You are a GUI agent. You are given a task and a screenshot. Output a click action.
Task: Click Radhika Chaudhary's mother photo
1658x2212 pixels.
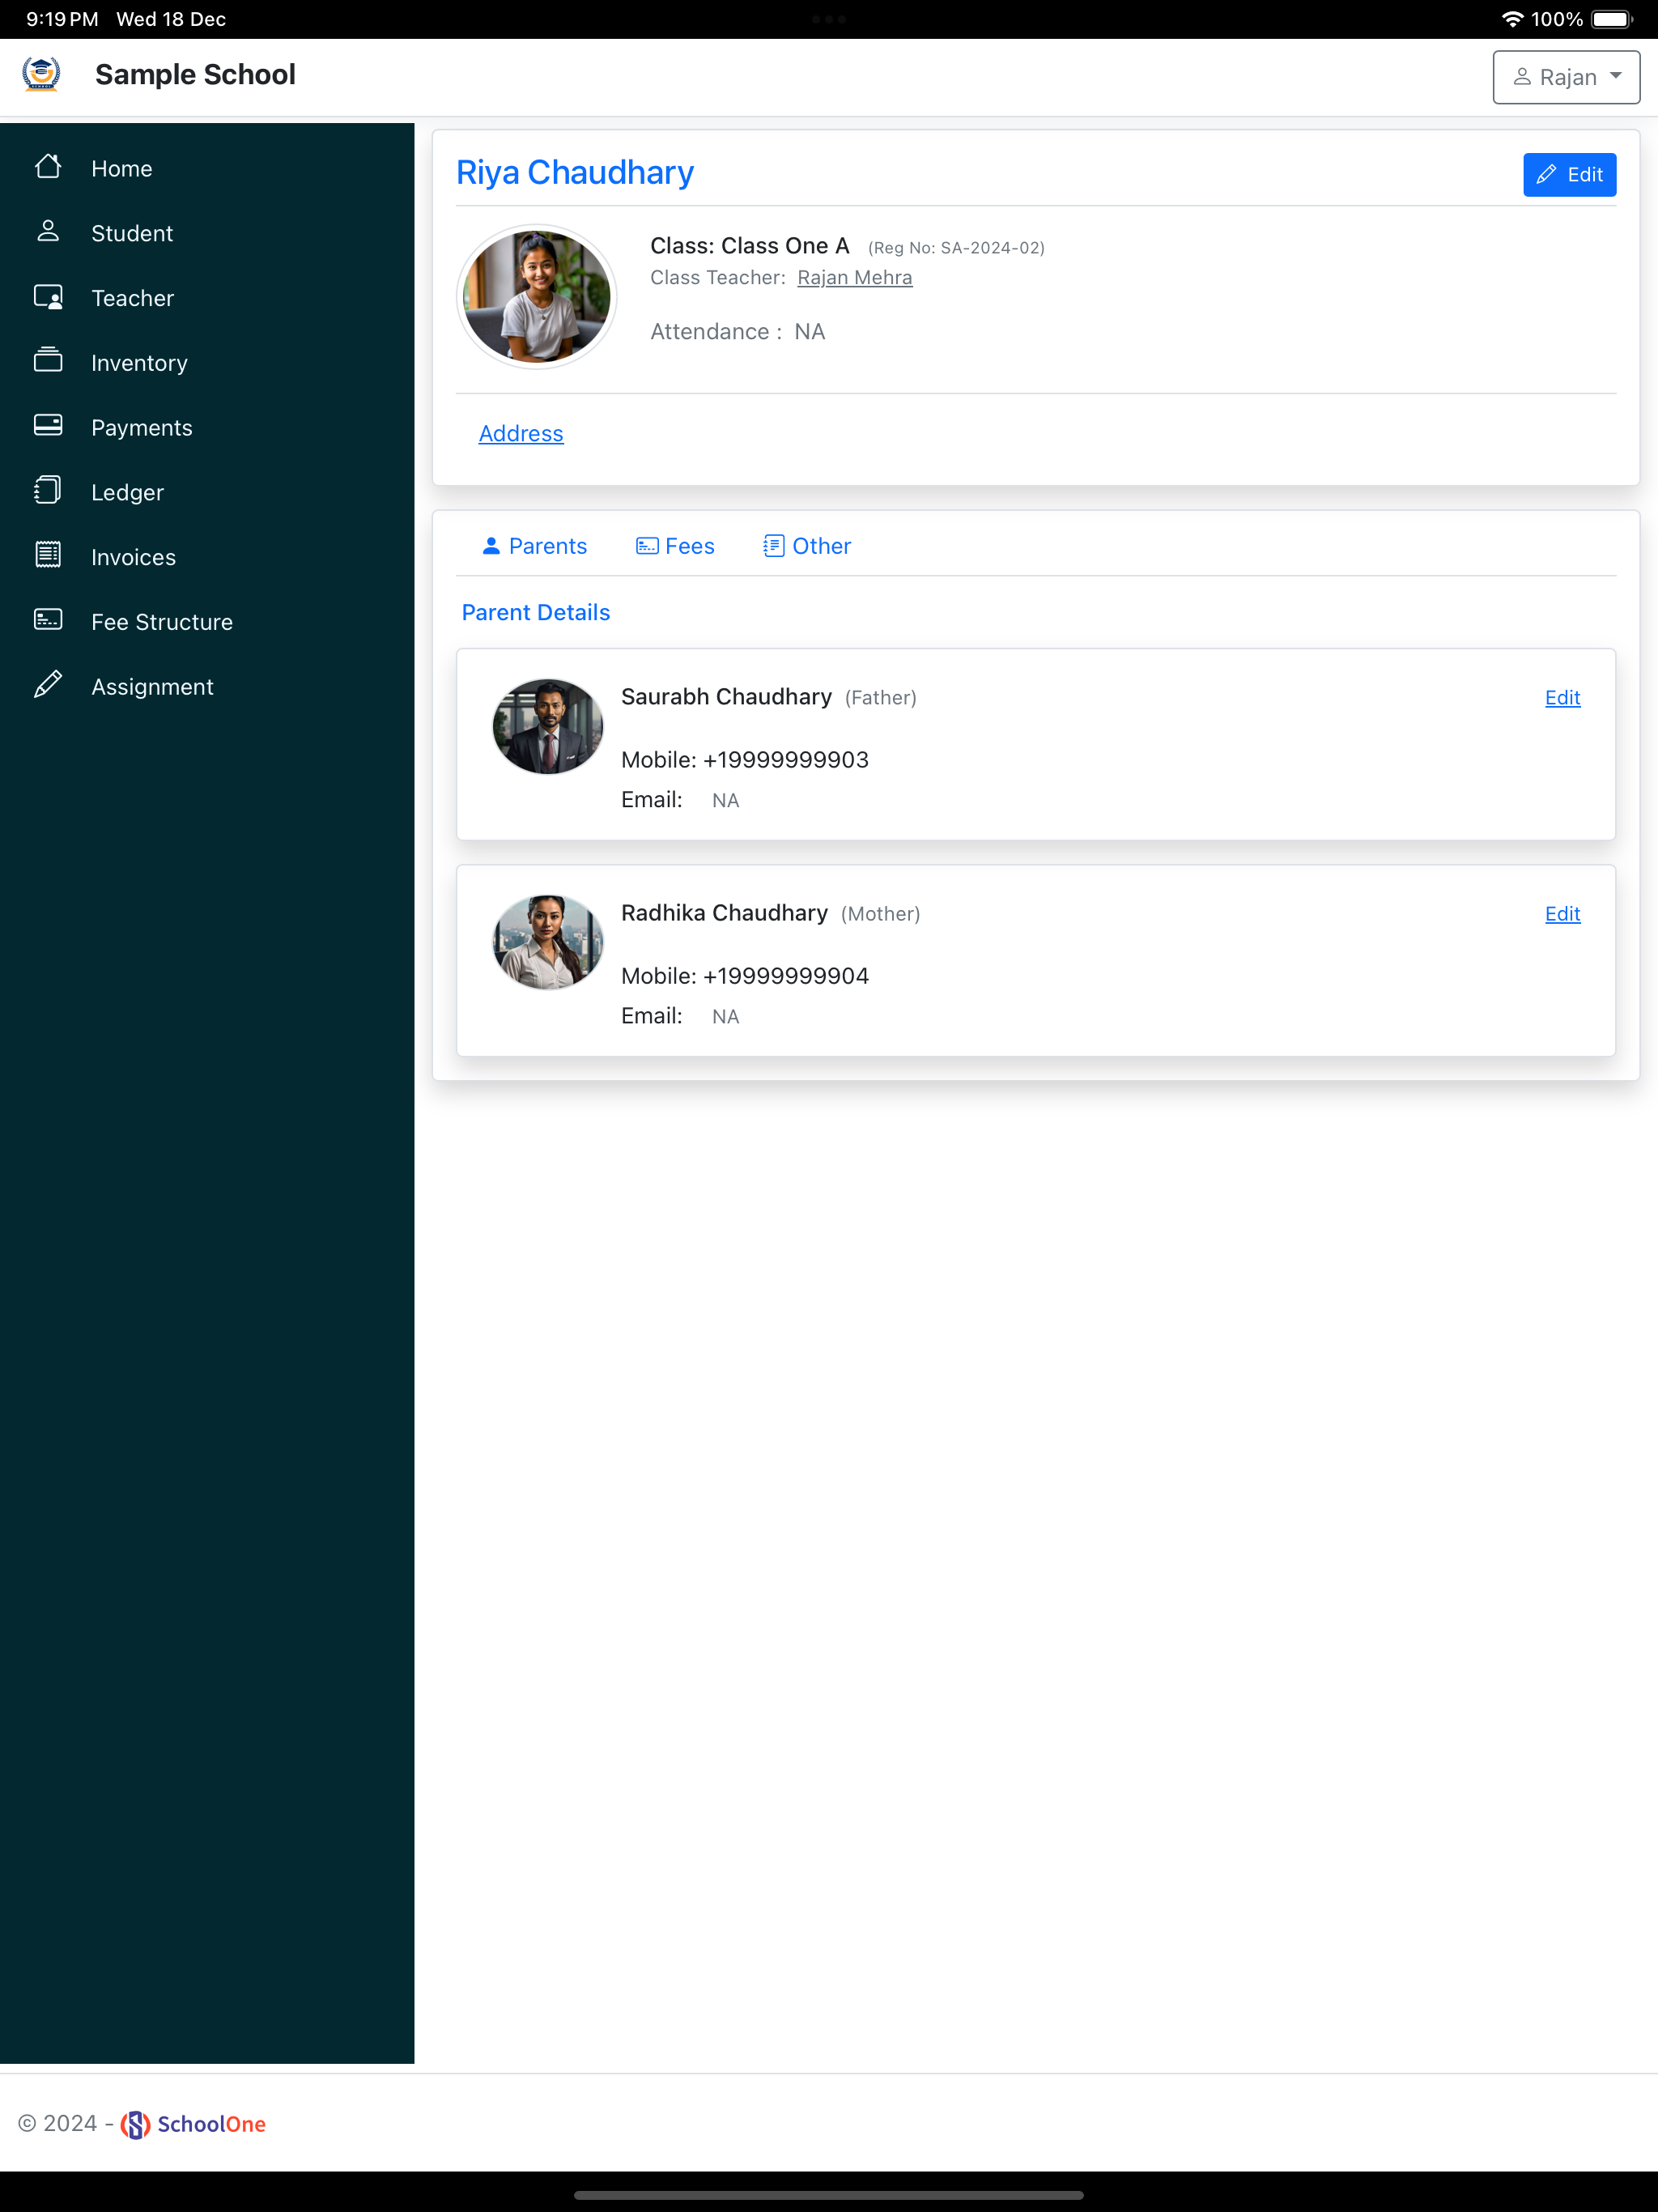[x=548, y=942]
